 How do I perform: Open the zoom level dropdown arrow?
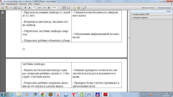59,8
